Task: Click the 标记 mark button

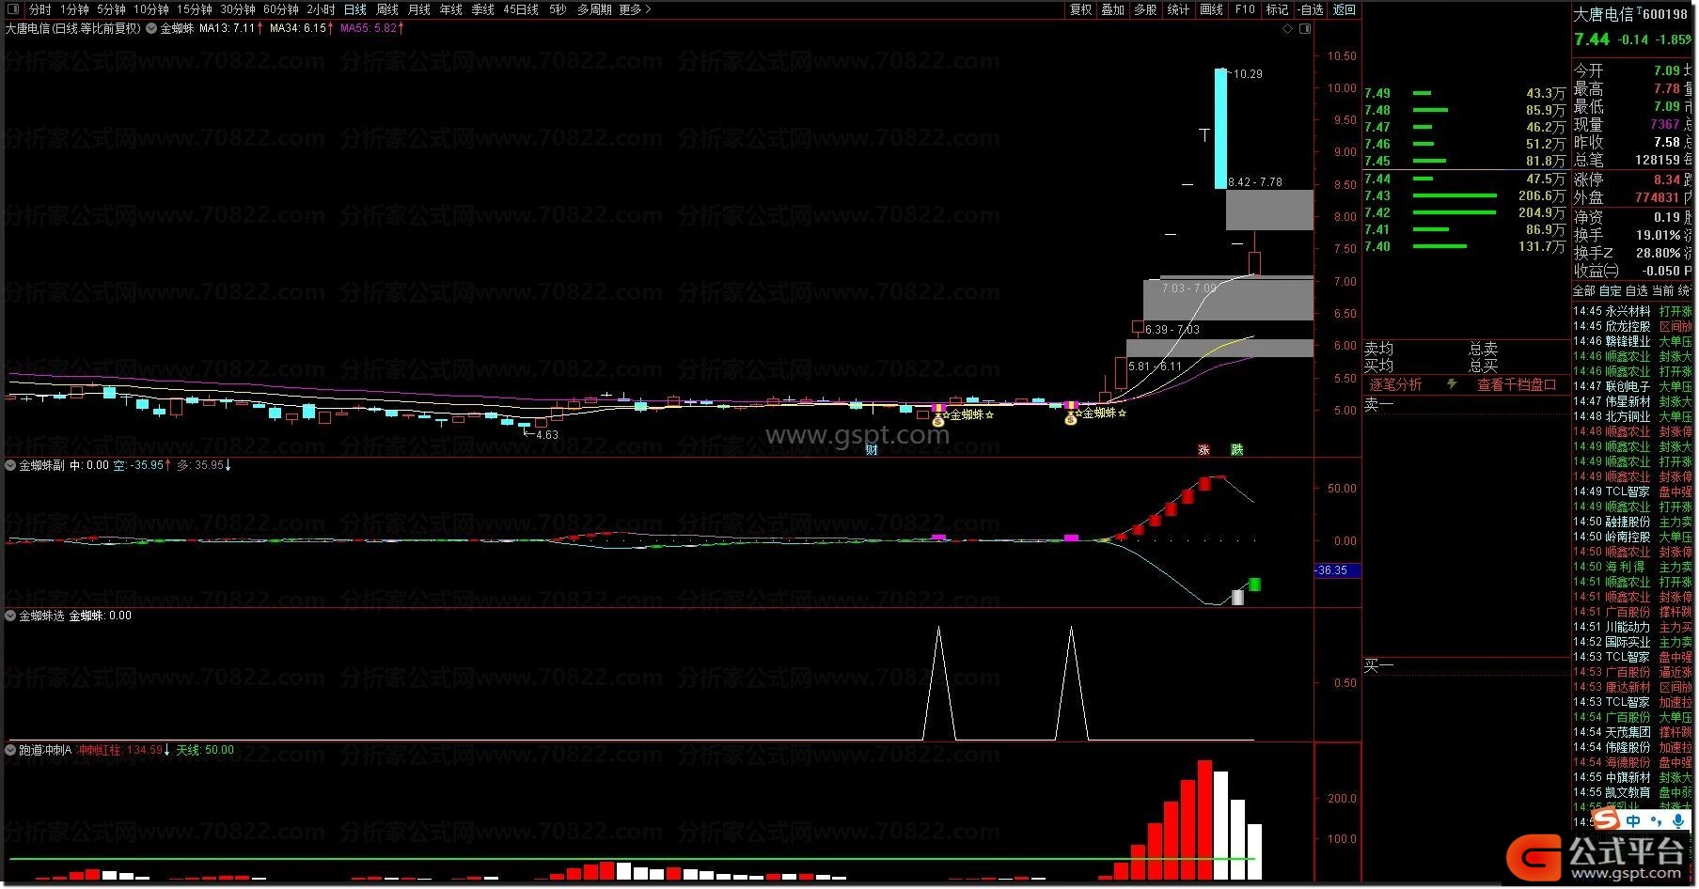Action: point(1277,9)
